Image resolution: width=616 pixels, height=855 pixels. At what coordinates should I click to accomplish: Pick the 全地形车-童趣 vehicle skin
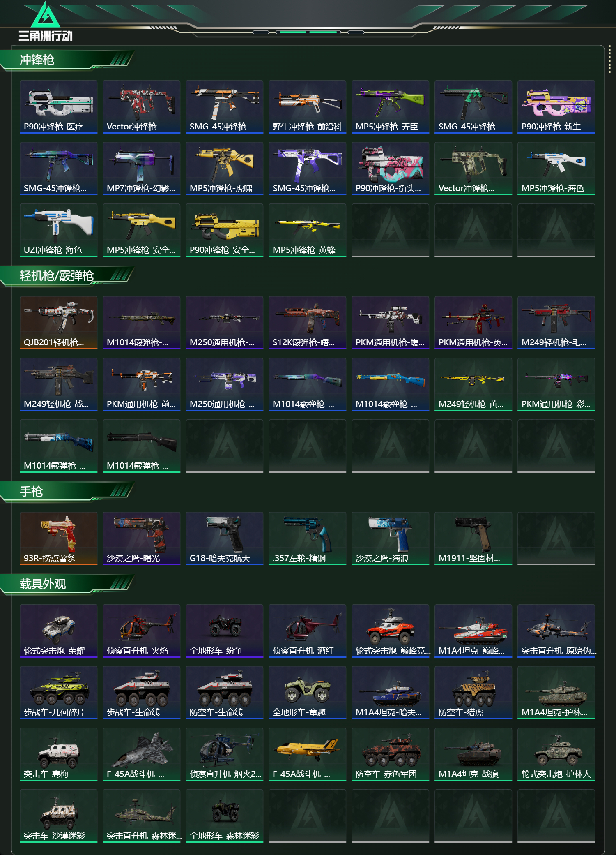coord(307,693)
